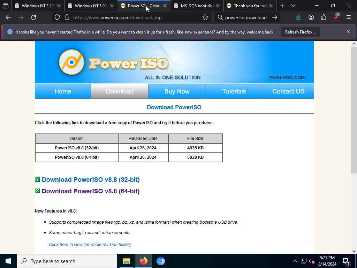Select the PowerISO v8.8 (32-bit) table cell
This screenshot has width=357, height=268.
tap(77, 148)
